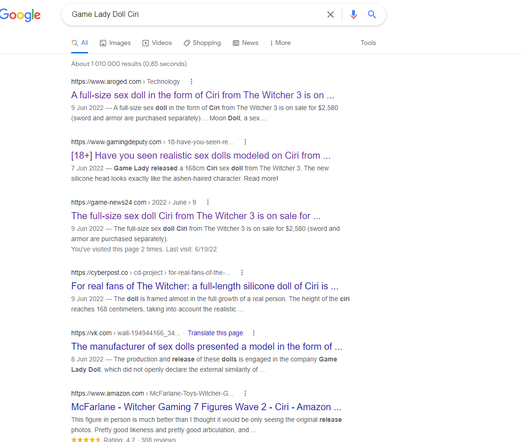Expand the More search categories menu
523x442 pixels.
(280, 43)
